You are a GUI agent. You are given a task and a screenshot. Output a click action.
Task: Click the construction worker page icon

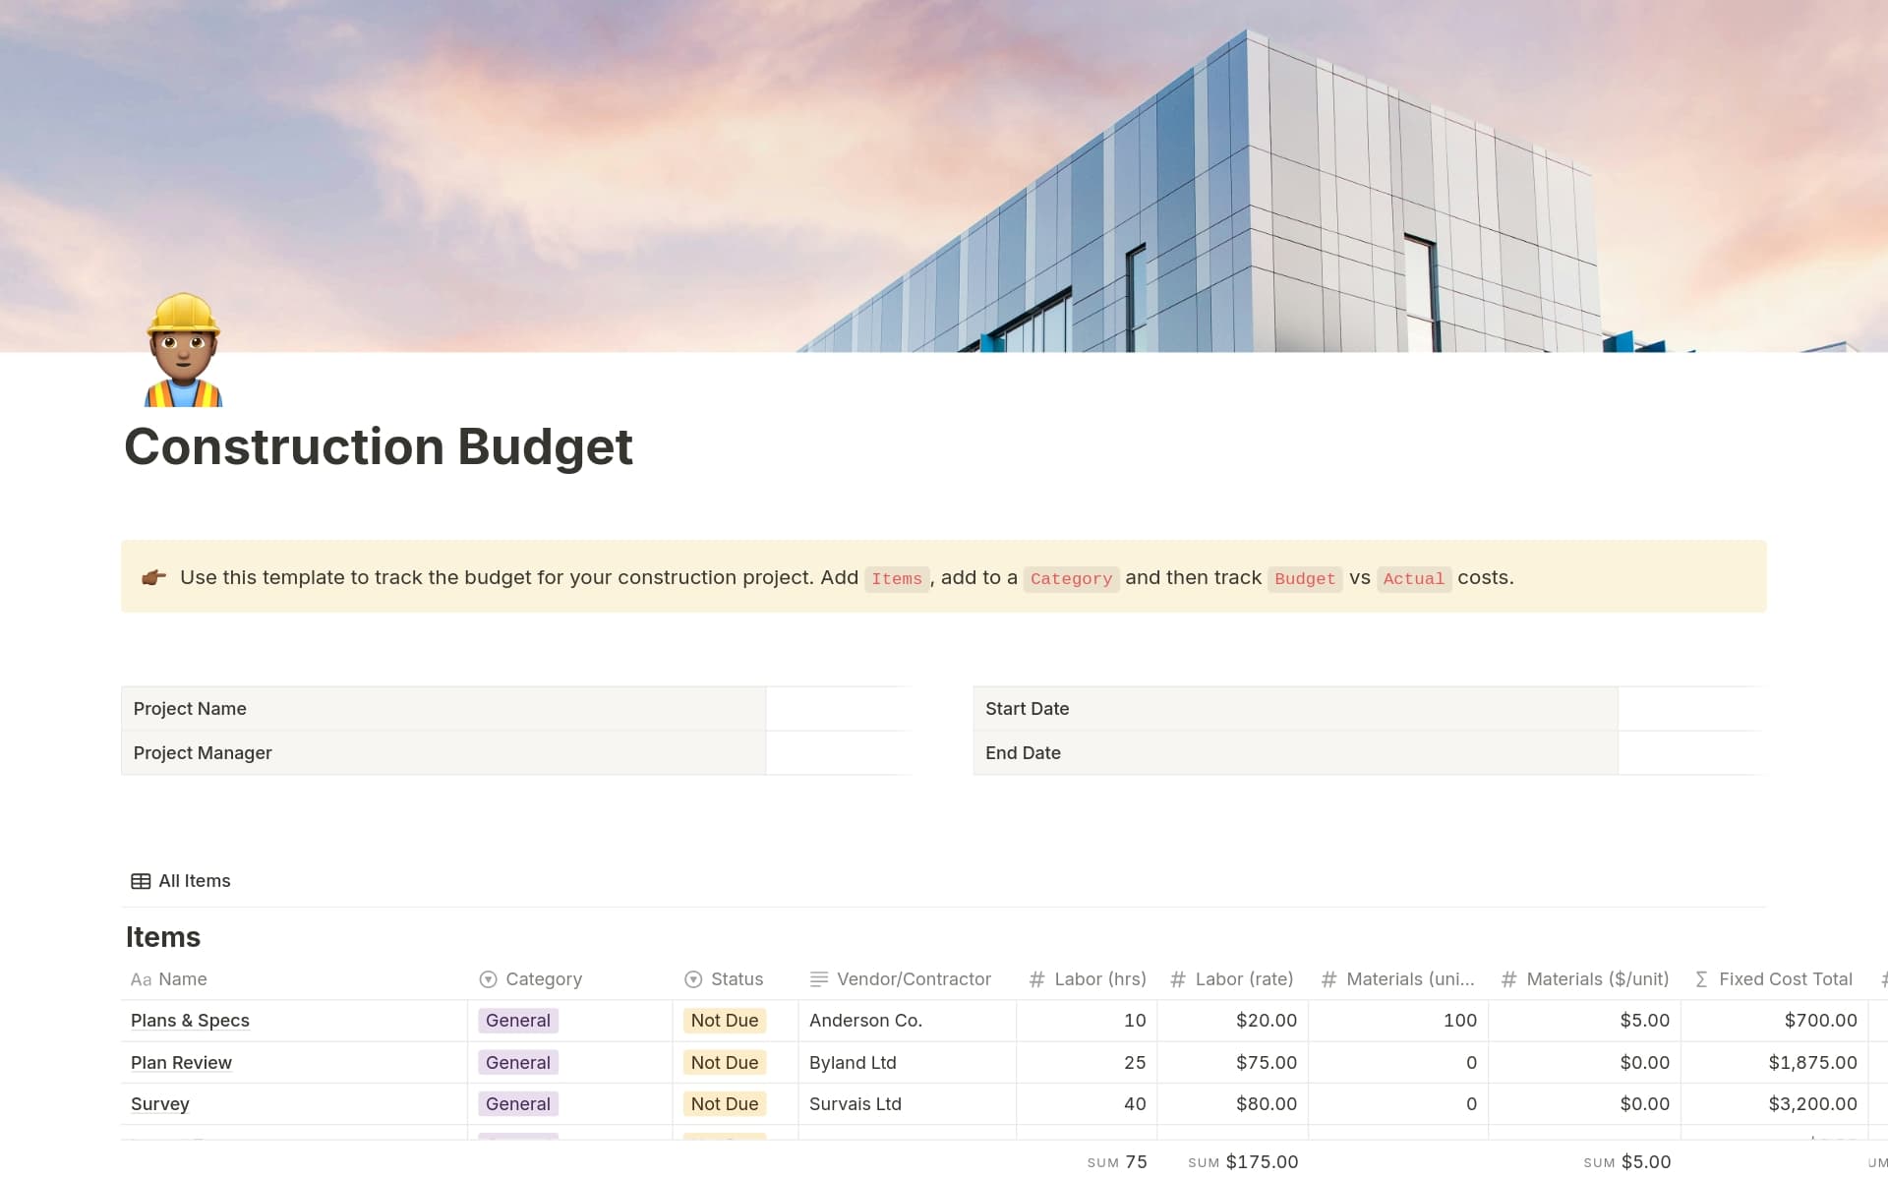click(x=183, y=350)
